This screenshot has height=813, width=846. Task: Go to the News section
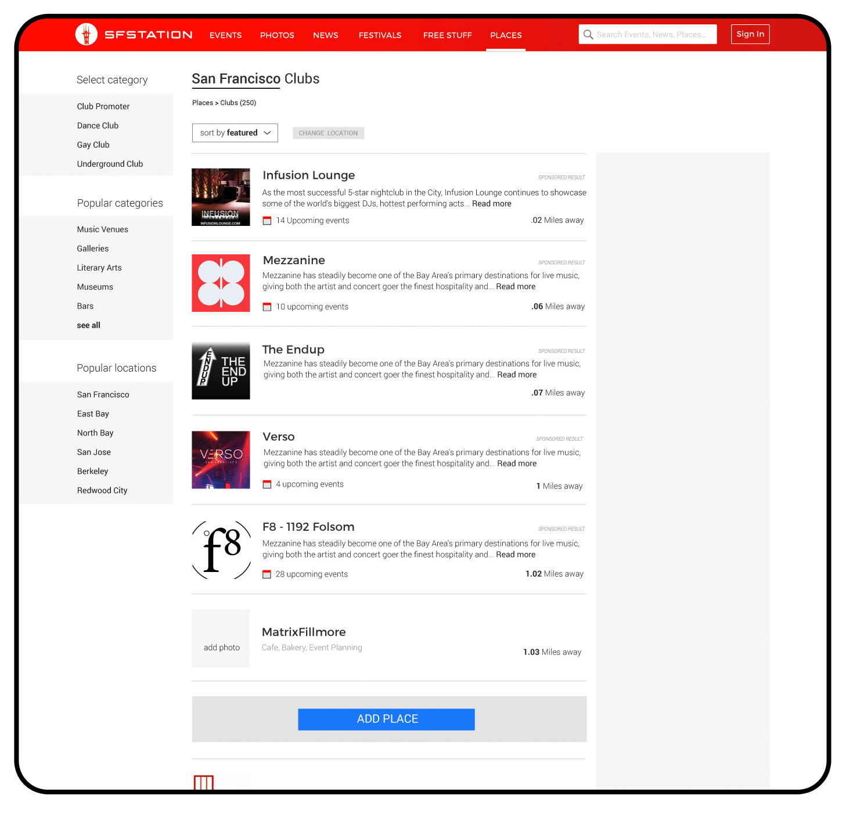click(326, 35)
